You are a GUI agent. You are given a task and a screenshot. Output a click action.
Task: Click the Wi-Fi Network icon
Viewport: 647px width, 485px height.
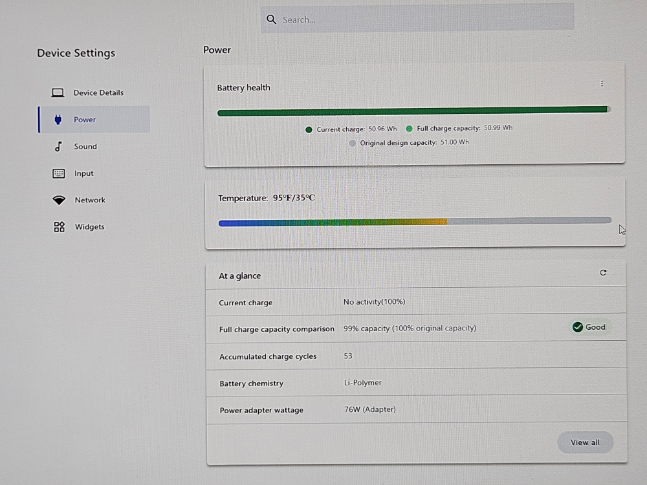coord(59,200)
